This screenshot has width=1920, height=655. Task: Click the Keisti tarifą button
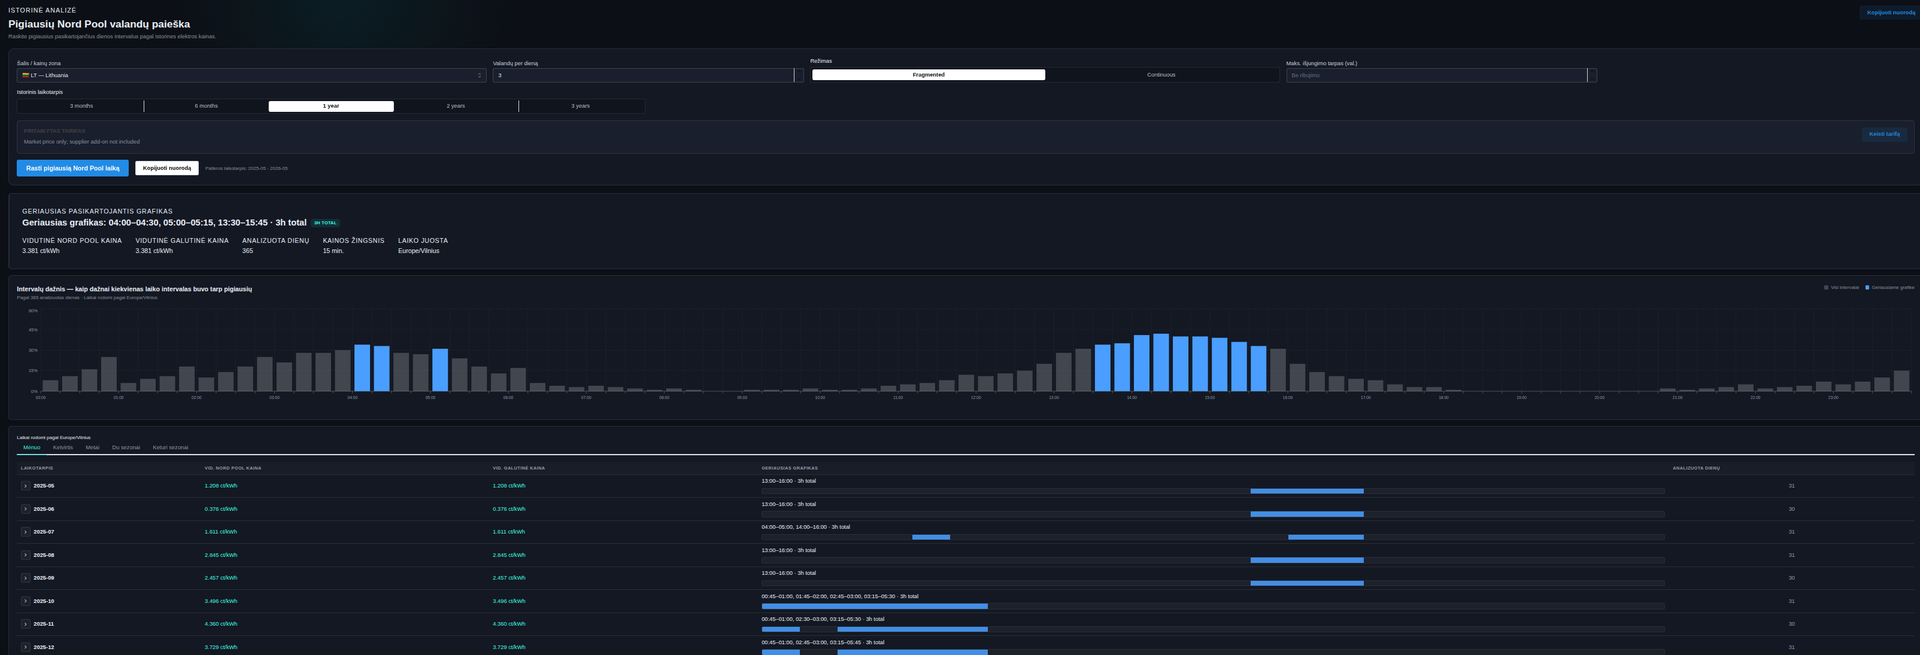(x=1884, y=134)
